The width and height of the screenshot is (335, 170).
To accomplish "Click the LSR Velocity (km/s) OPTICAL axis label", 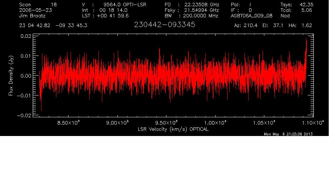I will [173, 129].
